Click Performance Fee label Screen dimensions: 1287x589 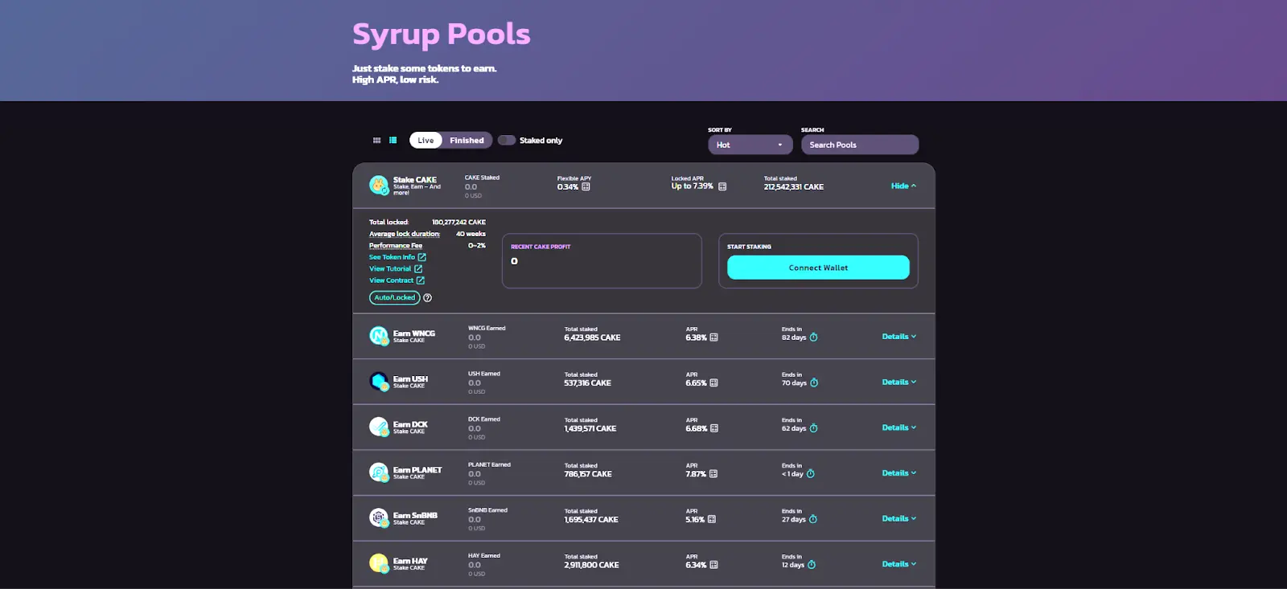click(396, 245)
